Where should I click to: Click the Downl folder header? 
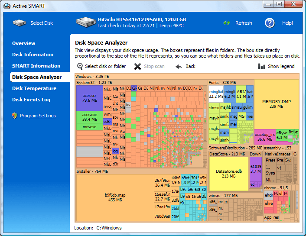(256, 154)
